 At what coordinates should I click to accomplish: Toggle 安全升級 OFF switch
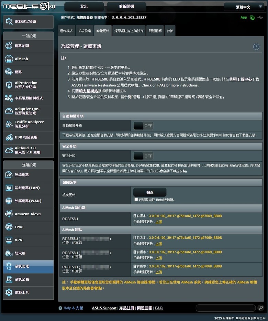[x=143, y=156]
